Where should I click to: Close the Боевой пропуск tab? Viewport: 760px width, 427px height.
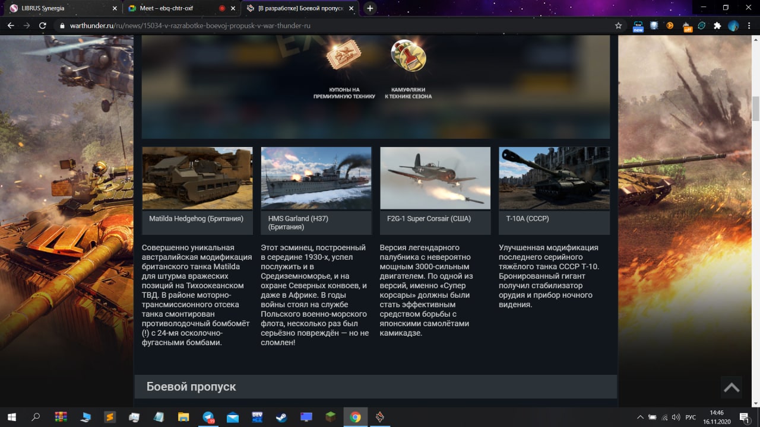[x=351, y=8]
